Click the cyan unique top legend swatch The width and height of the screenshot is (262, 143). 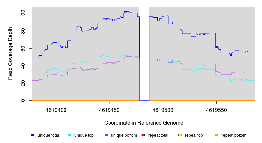(x=69, y=135)
